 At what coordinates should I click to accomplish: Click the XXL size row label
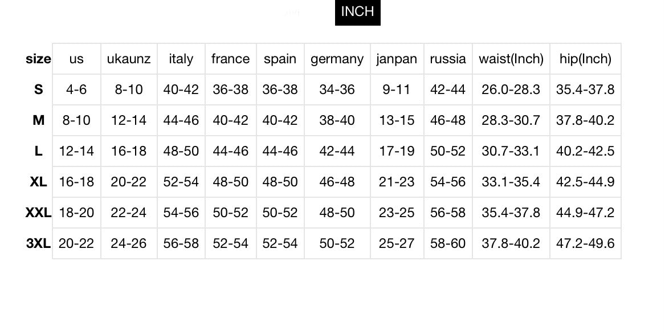point(38,212)
